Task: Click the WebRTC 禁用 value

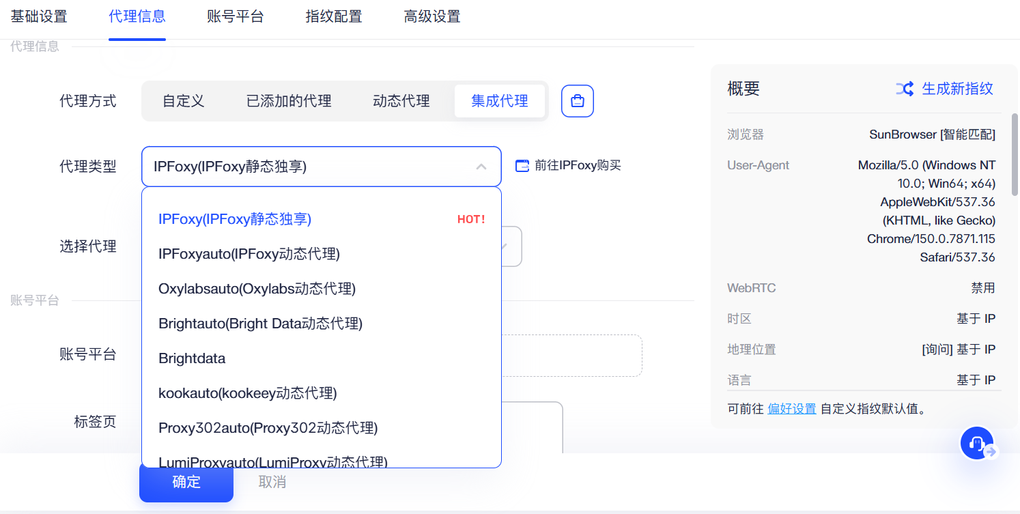Action: tap(983, 288)
